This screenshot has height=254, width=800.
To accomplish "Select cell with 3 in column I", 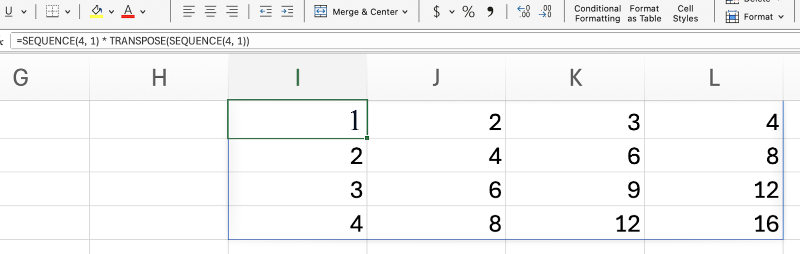I will 297,189.
